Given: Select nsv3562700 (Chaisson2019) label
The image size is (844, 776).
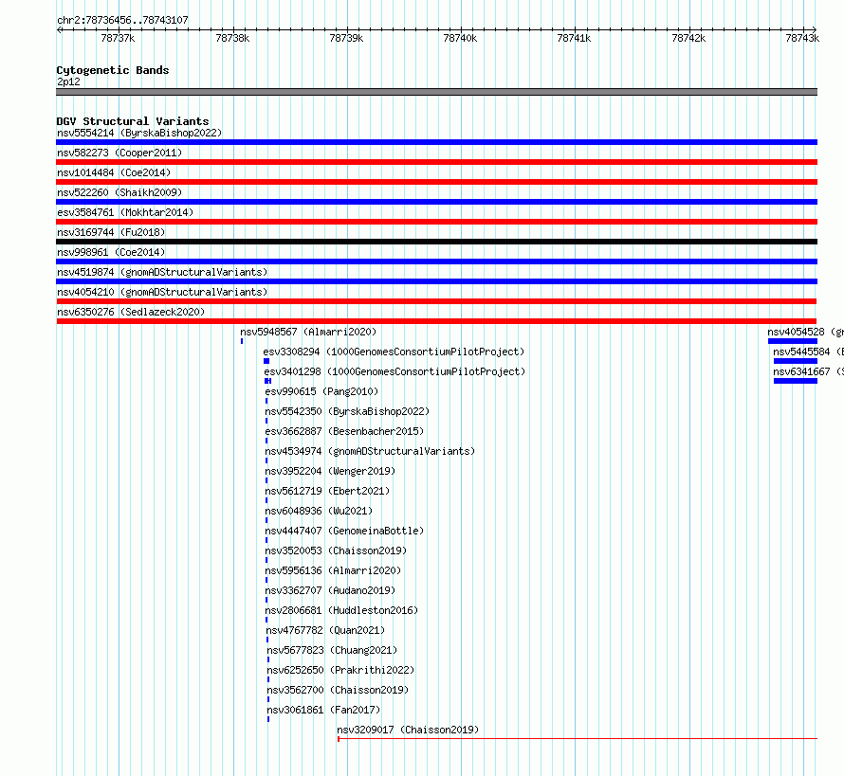Looking at the screenshot, I should pos(338,690).
